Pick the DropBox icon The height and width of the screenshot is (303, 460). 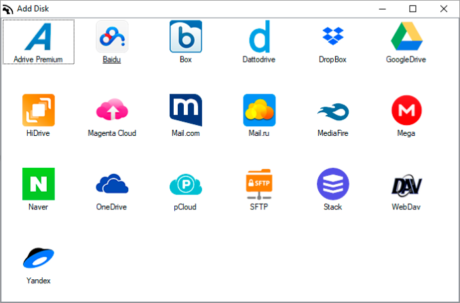coord(332,37)
